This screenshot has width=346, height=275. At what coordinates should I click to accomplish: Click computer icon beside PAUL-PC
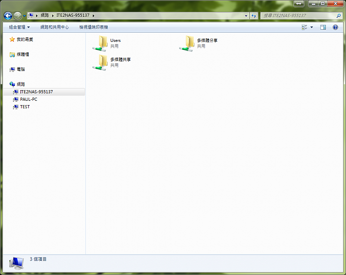coord(15,100)
